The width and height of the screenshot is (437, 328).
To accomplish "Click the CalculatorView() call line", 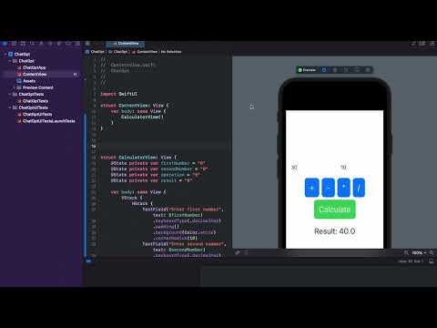I will [x=142, y=117].
